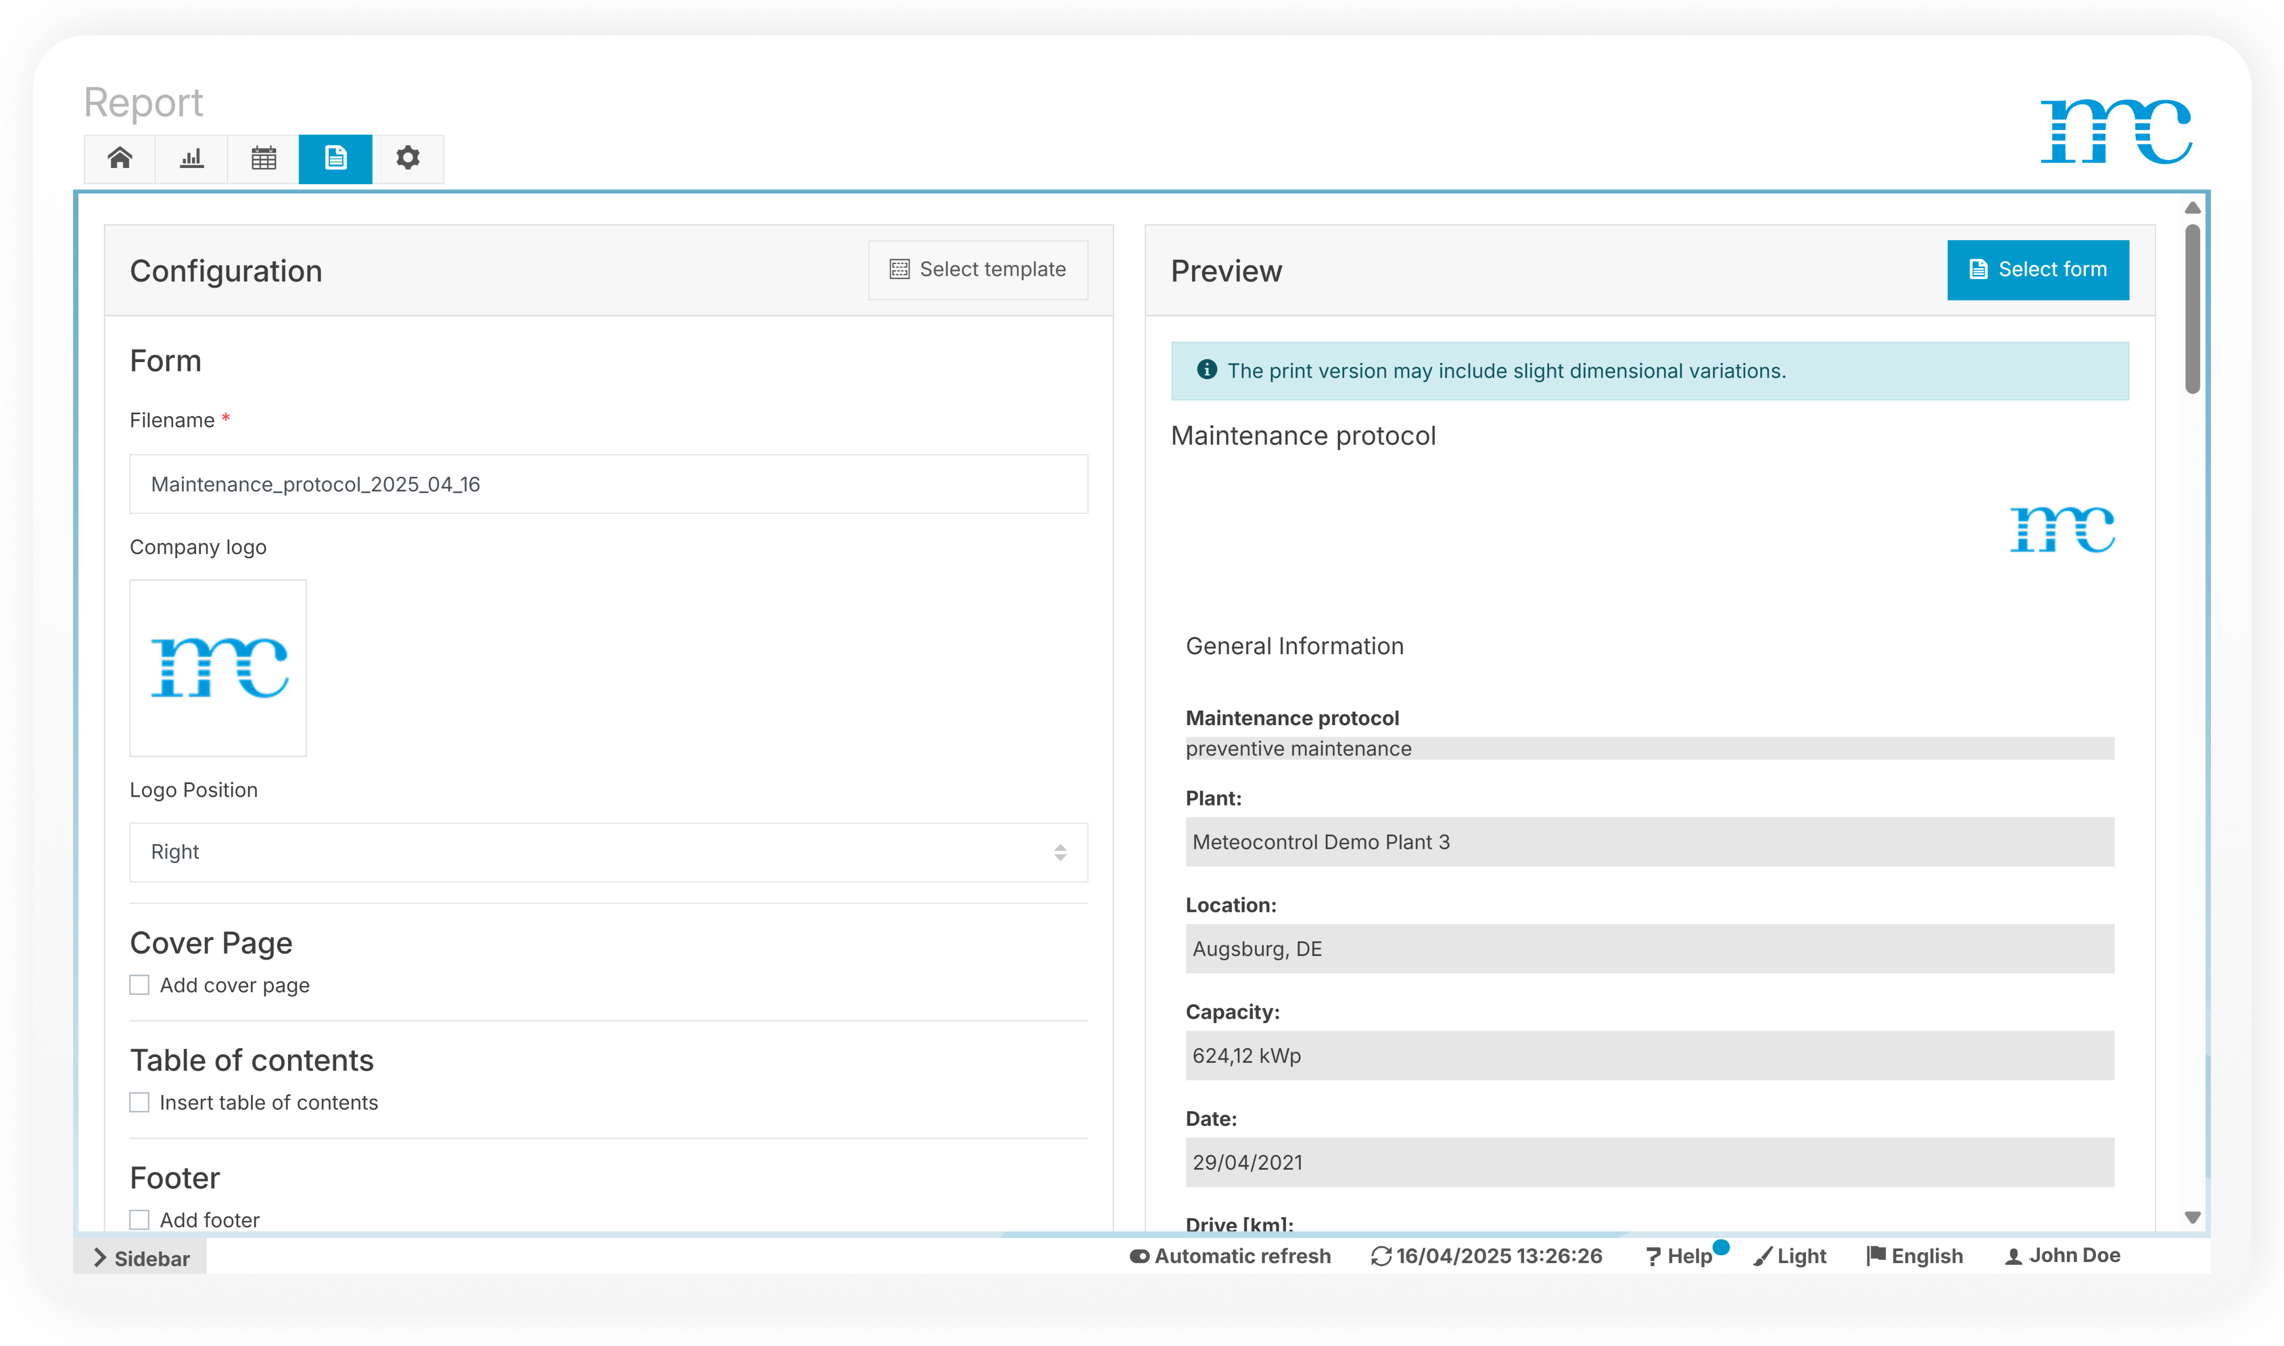The width and height of the screenshot is (2284, 1346).
Task: Open the bar chart evaluation icon
Action: click(192, 159)
